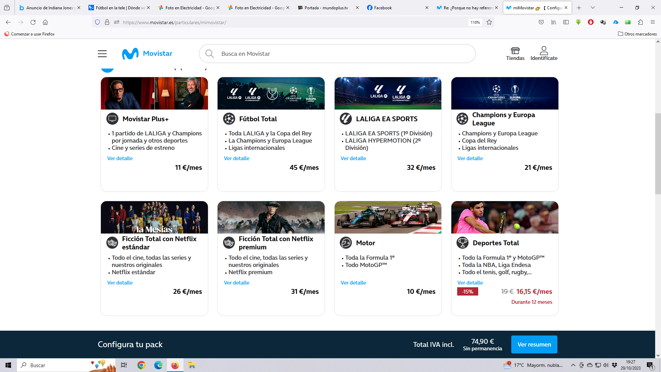Open Ver detalle for Fútbol Total

click(237, 158)
